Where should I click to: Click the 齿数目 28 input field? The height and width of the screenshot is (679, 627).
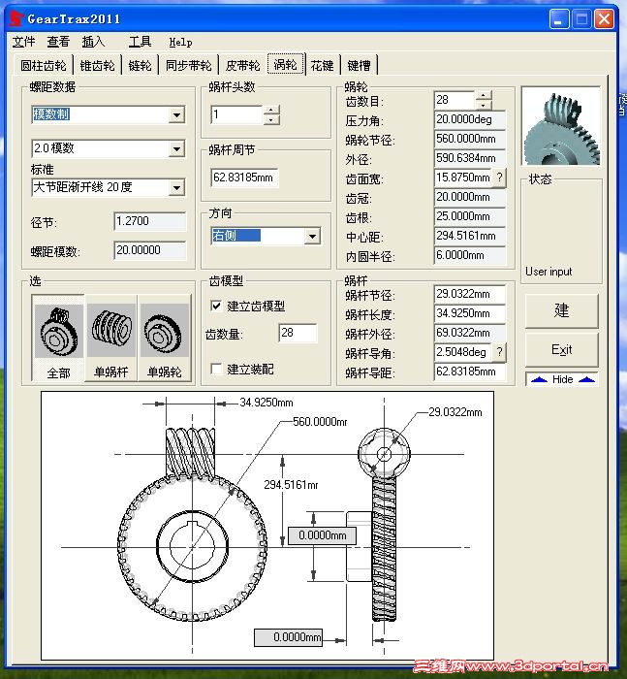click(455, 100)
